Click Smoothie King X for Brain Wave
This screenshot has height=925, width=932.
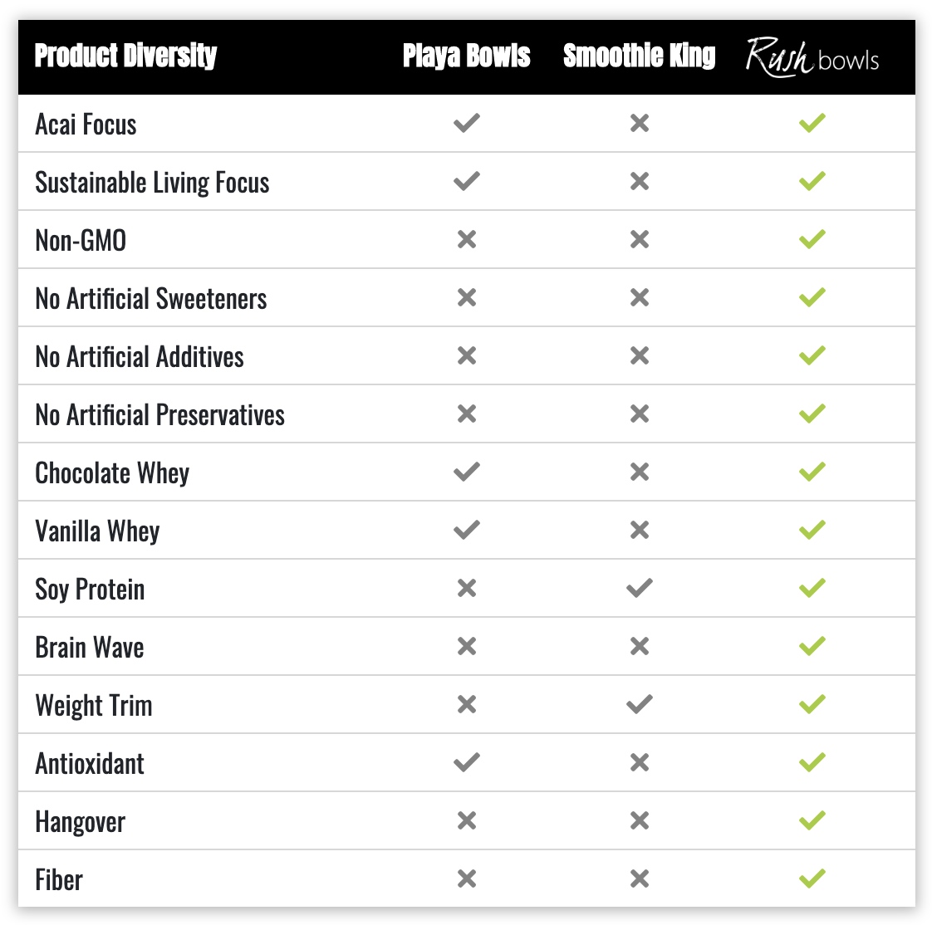(640, 646)
